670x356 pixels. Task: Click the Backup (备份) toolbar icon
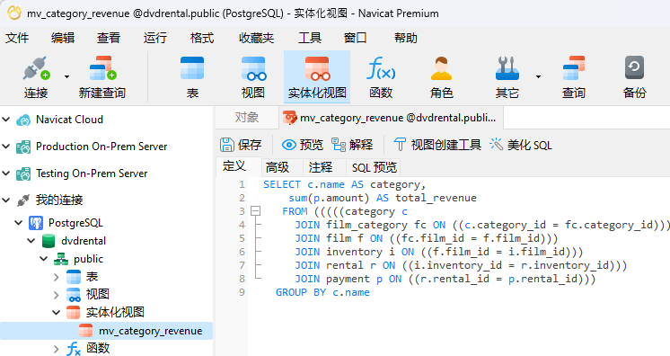(x=635, y=67)
